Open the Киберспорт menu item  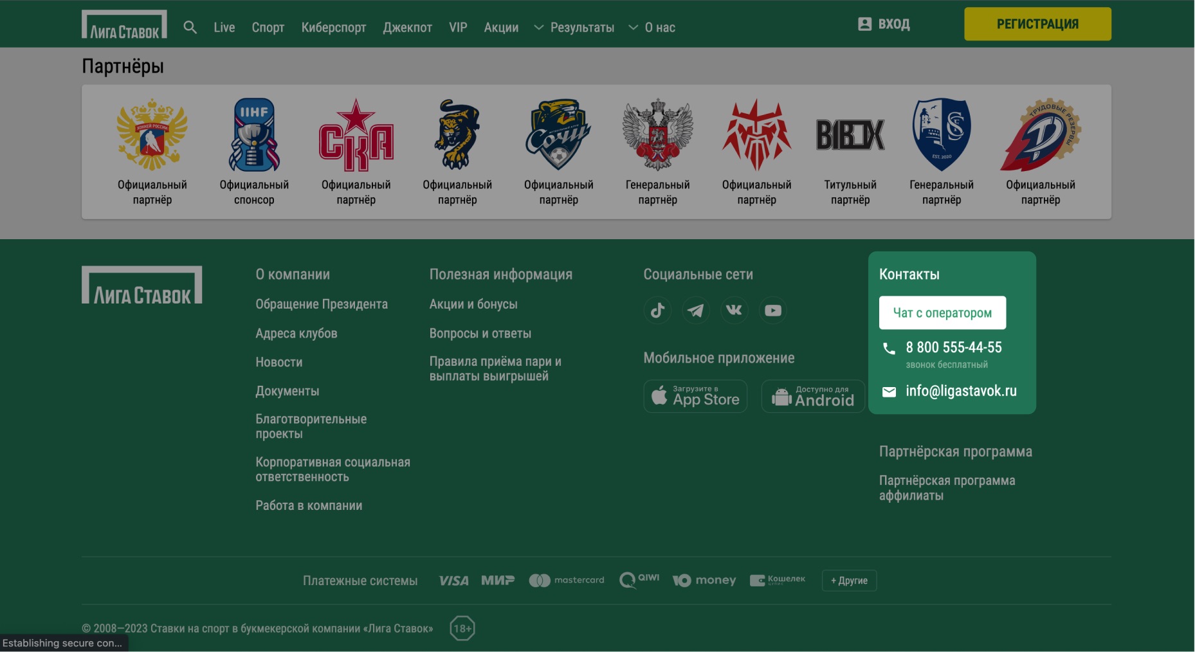click(334, 28)
